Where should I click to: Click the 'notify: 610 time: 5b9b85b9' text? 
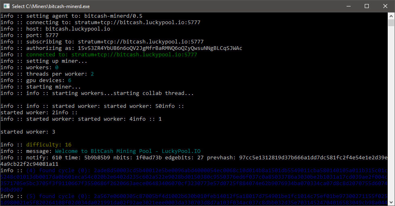[x=68, y=157]
